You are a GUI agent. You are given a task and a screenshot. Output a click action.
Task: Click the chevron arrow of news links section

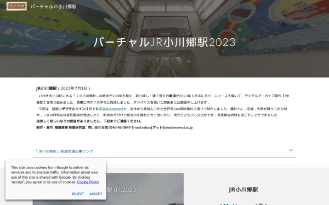point(291,150)
